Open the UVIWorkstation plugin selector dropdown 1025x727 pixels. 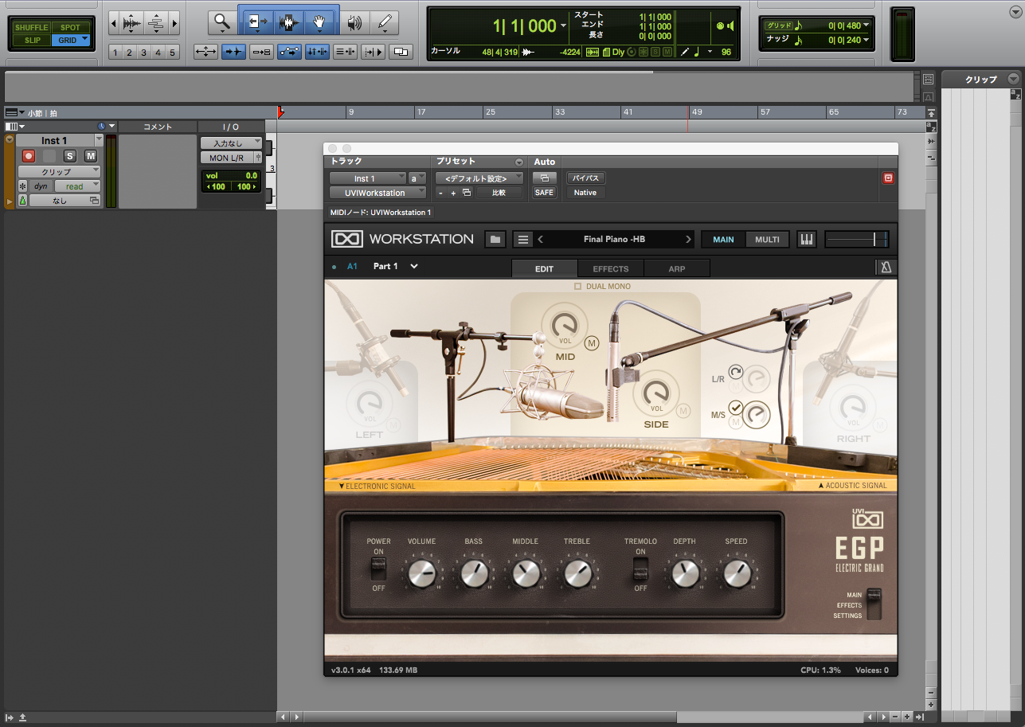click(x=378, y=193)
